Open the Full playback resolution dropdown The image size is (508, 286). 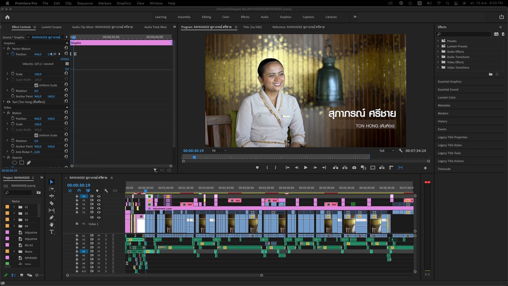pyautogui.click(x=387, y=150)
